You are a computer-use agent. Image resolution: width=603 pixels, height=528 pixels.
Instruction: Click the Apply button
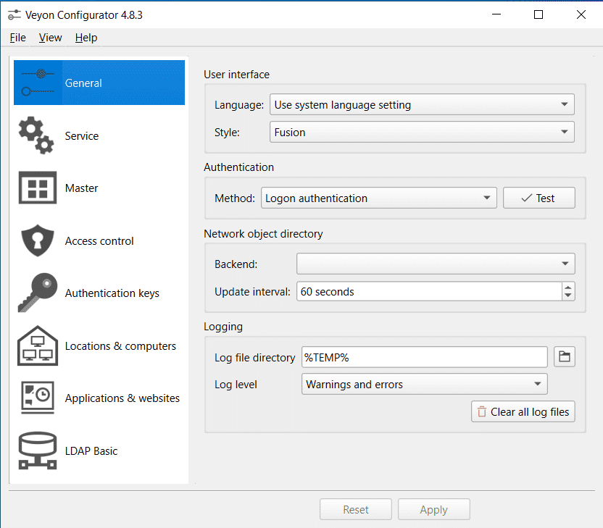tap(433, 509)
